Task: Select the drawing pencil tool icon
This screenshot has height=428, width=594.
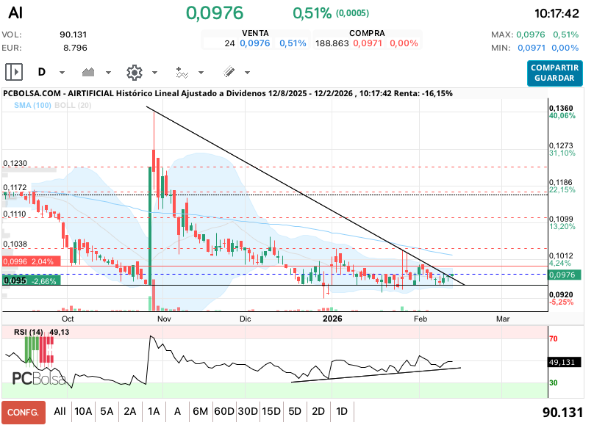Action: (228, 72)
